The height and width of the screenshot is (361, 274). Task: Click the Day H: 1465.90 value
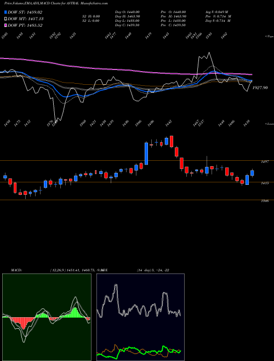(127, 16)
